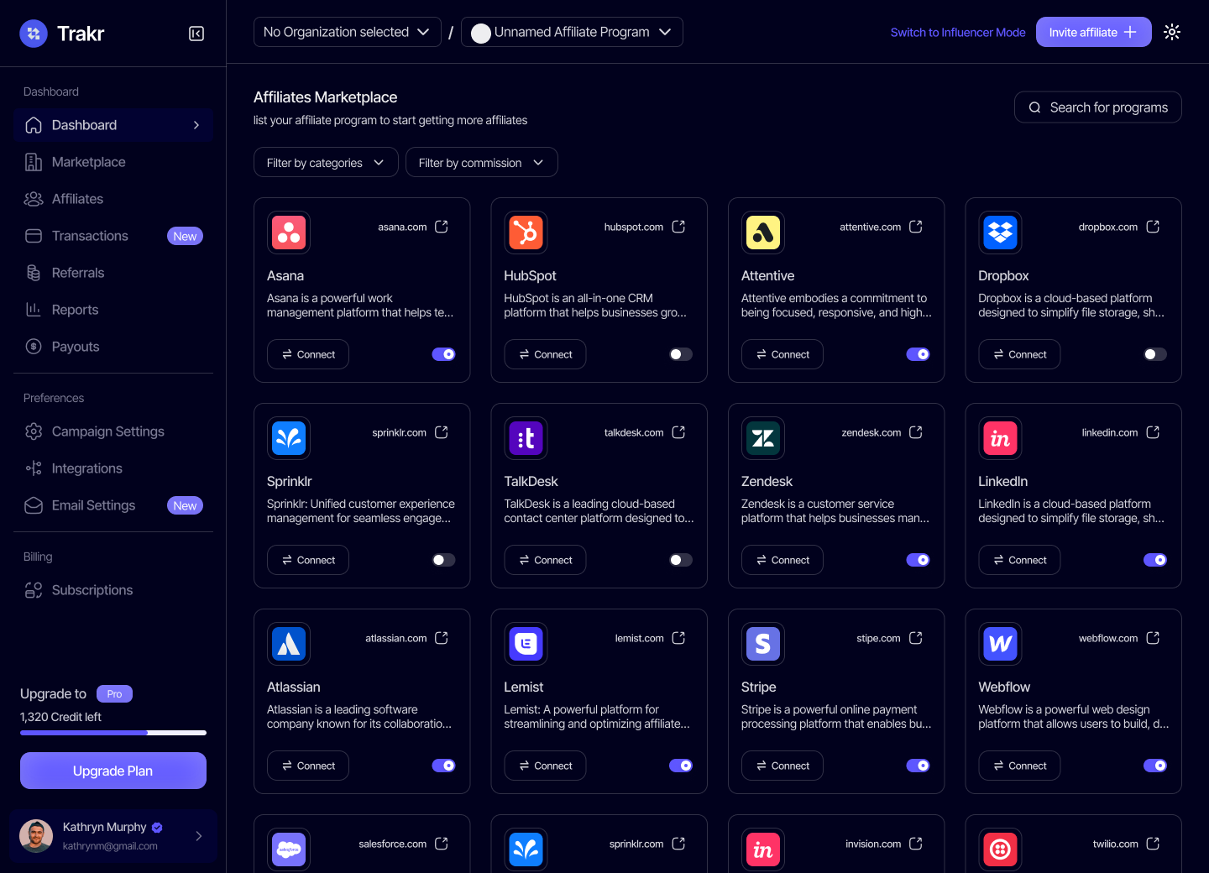Click the Stripe logo icon
This screenshot has width=1209, height=873.
point(763,644)
